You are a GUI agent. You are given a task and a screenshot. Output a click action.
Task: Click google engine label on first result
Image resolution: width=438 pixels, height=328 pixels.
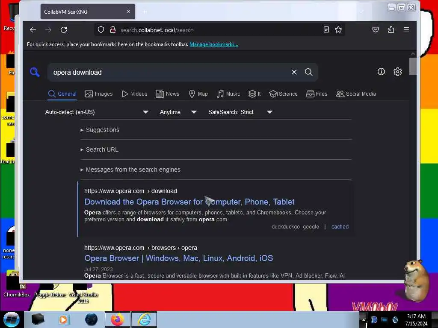click(x=311, y=227)
